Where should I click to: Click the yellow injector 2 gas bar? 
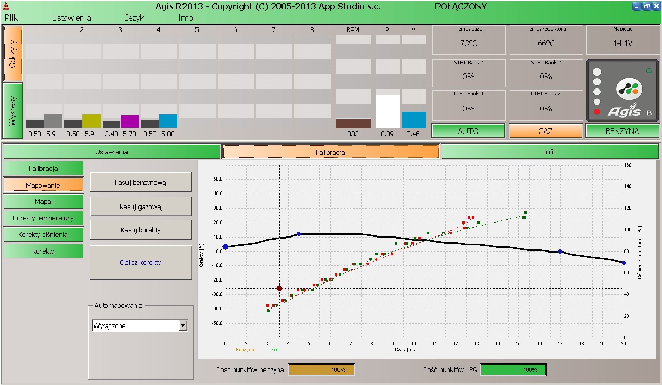[x=91, y=121]
